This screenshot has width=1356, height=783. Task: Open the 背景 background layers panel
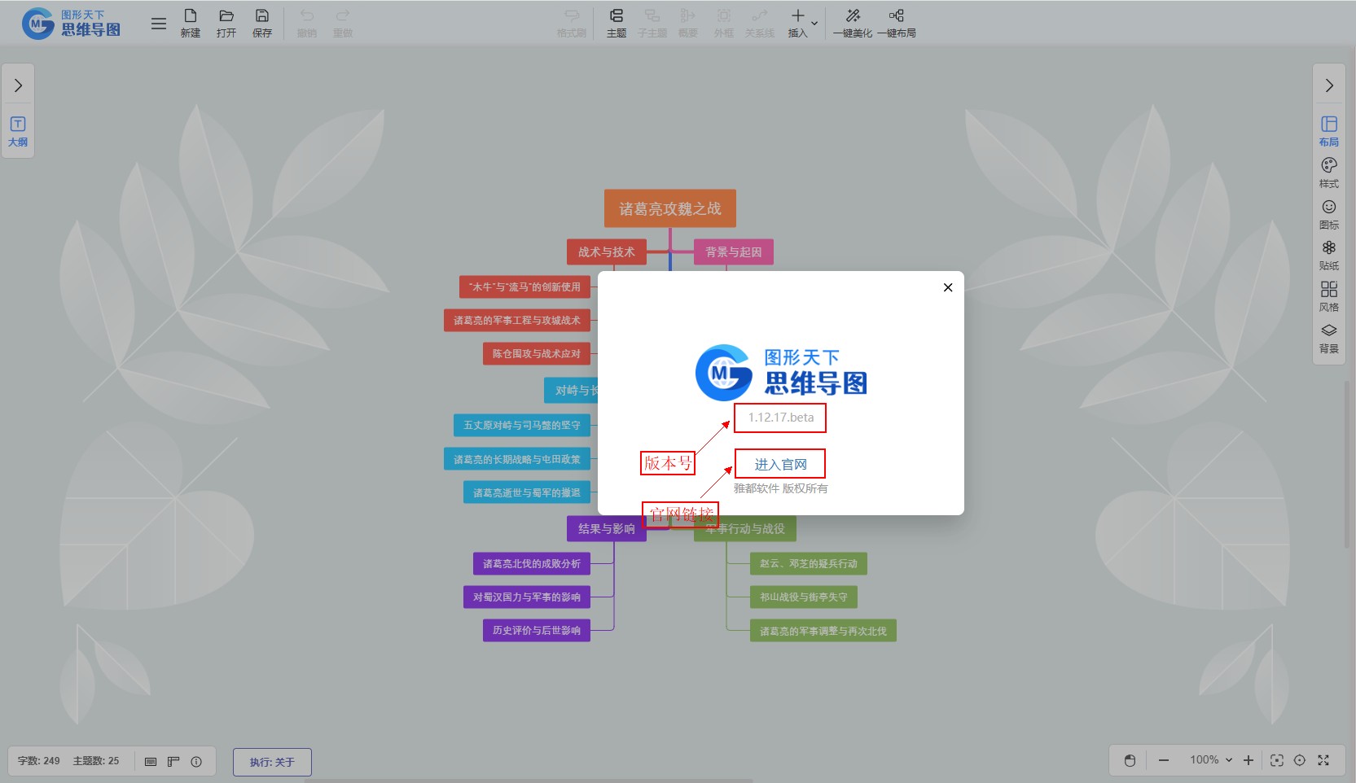point(1328,338)
